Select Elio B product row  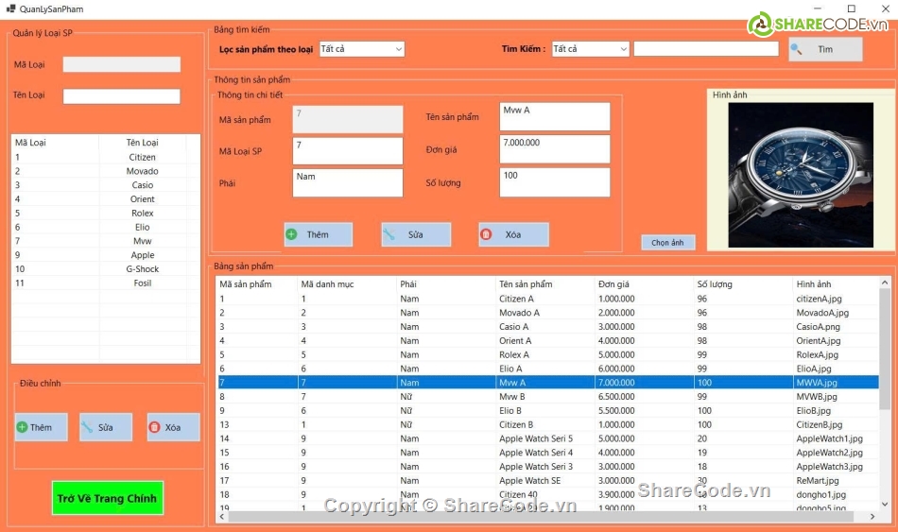click(547, 411)
